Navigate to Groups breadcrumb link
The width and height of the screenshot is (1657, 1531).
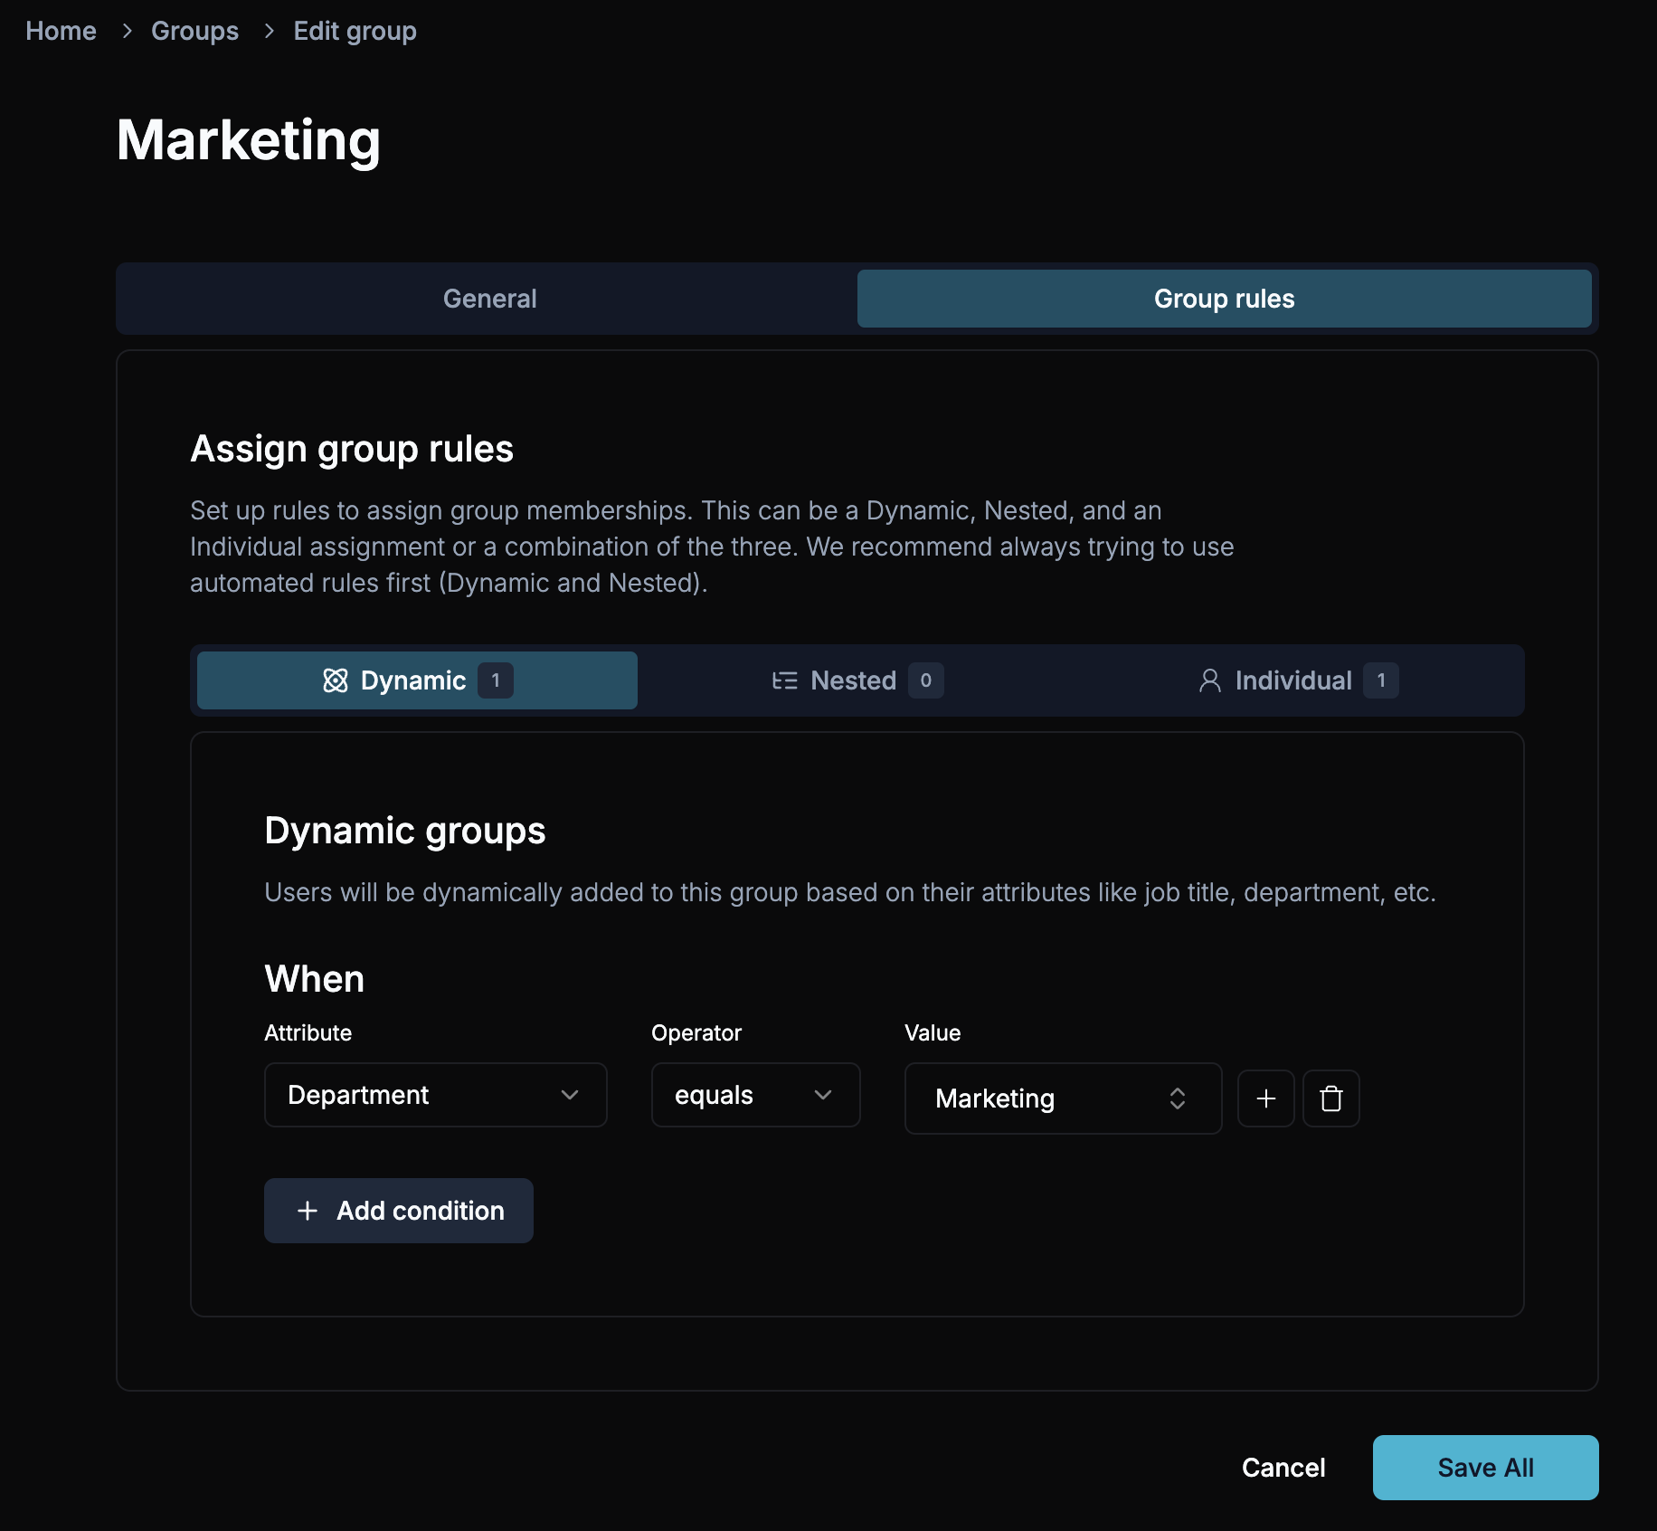194,31
